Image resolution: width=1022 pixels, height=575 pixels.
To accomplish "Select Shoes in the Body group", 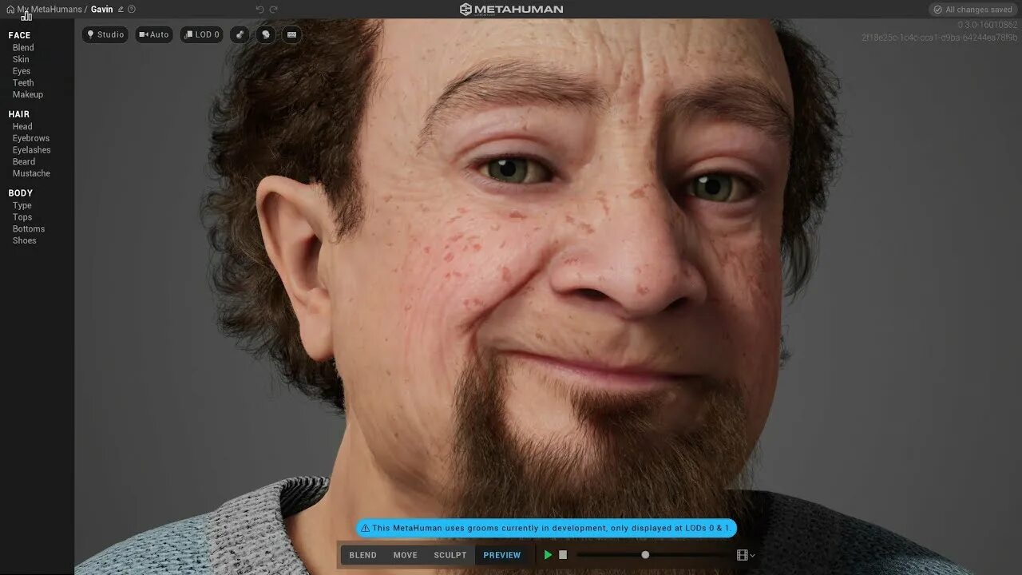I will coord(24,240).
